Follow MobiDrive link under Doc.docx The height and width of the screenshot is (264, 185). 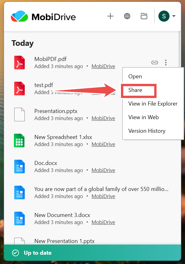103,170
